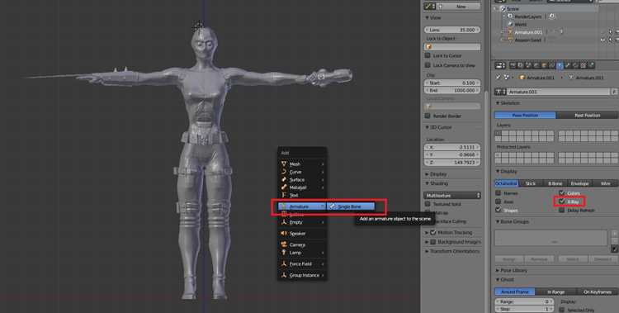Click the Lens value field
Screen dimensions: 619x313
[x=452, y=30]
